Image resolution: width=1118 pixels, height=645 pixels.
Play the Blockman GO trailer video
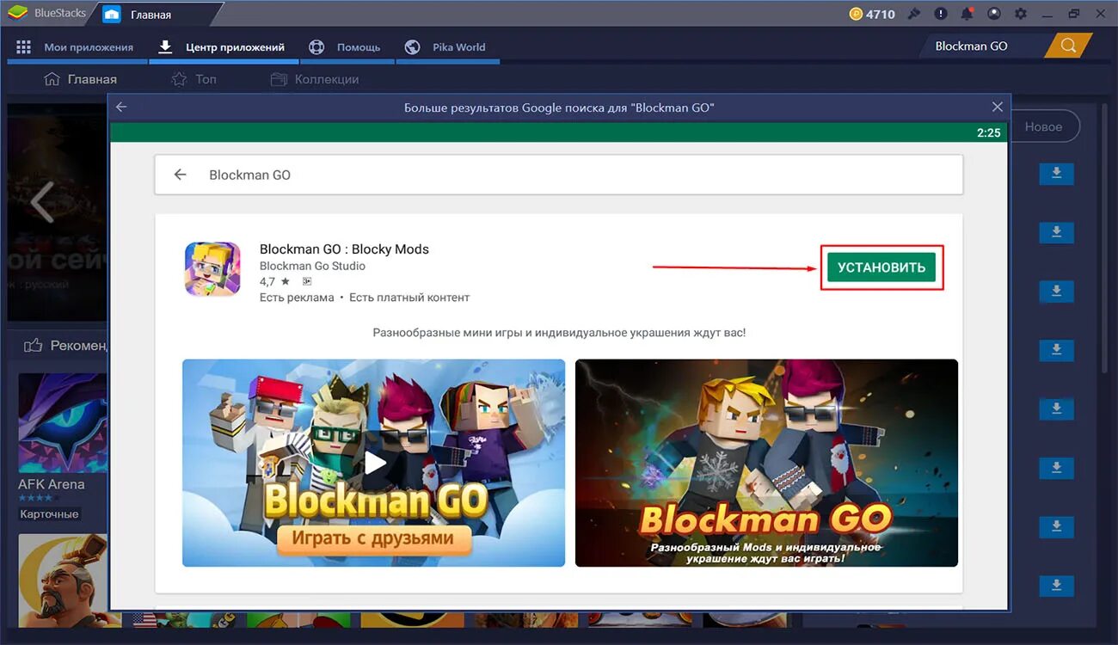[x=374, y=463]
